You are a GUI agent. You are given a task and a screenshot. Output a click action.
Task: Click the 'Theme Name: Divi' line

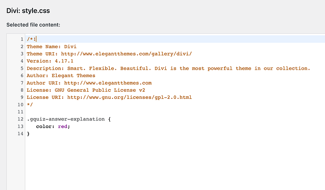51,47
